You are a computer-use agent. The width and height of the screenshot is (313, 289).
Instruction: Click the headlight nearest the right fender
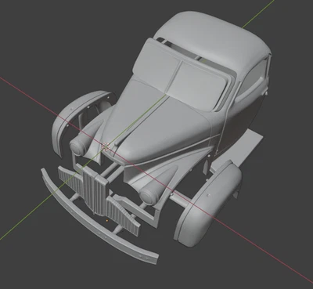point(149,196)
